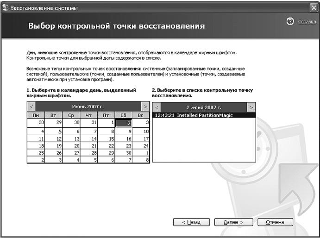Show next day's restore points list

[x=251, y=107]
